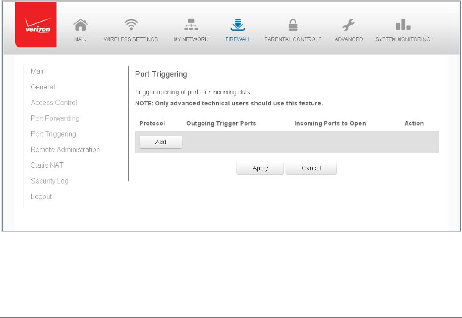Select Port Triggering in the sidebar
The height and width of the screenshot is (318, 462).
coord(53,134)
